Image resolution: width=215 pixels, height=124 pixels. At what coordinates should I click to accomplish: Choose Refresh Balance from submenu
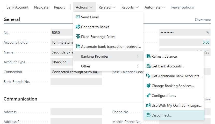[174, 56]
